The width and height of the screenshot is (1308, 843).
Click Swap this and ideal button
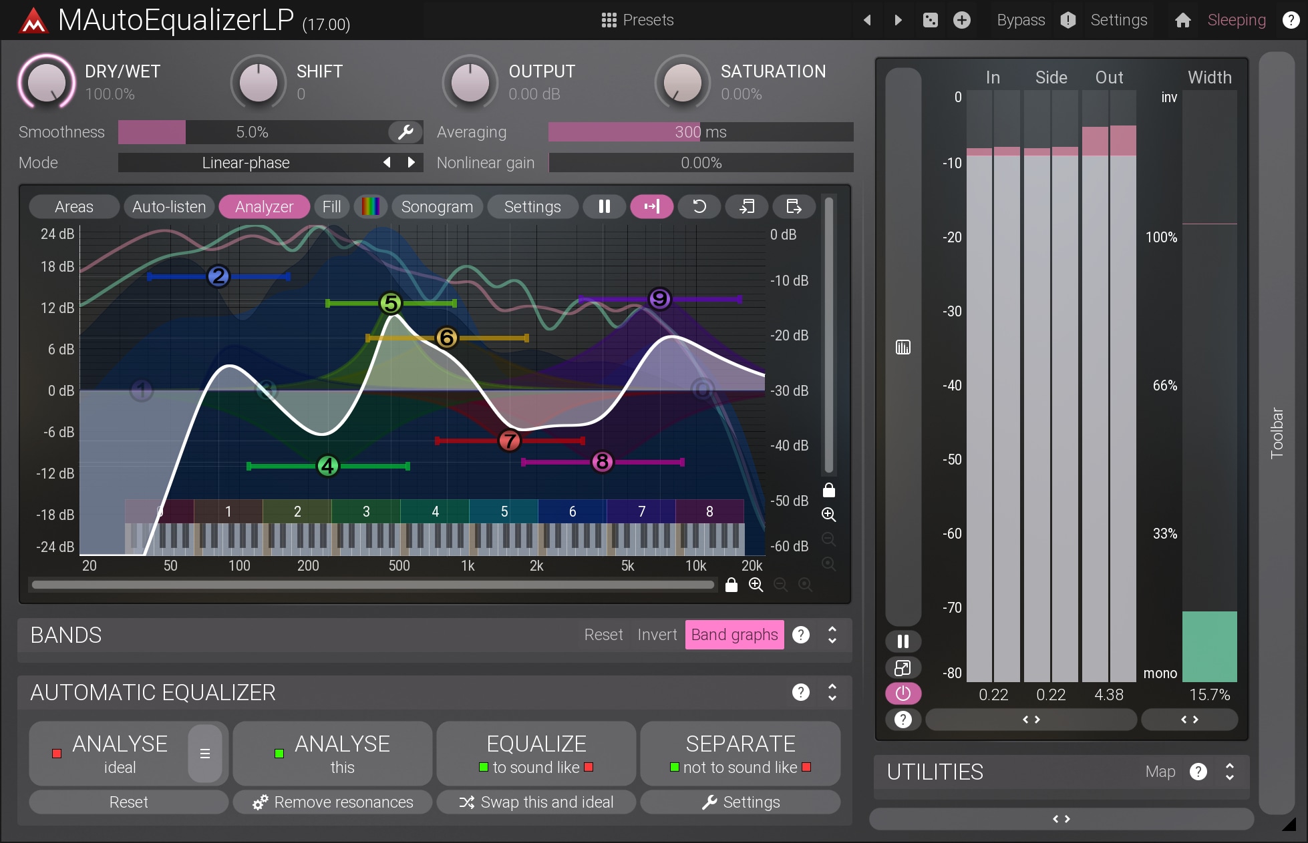click(x=536, y=802)
